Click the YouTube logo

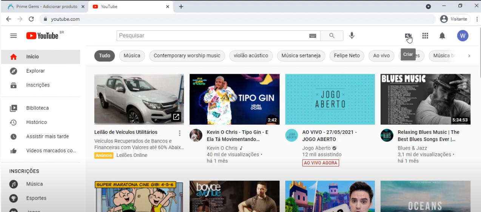(x=42, y=36)
